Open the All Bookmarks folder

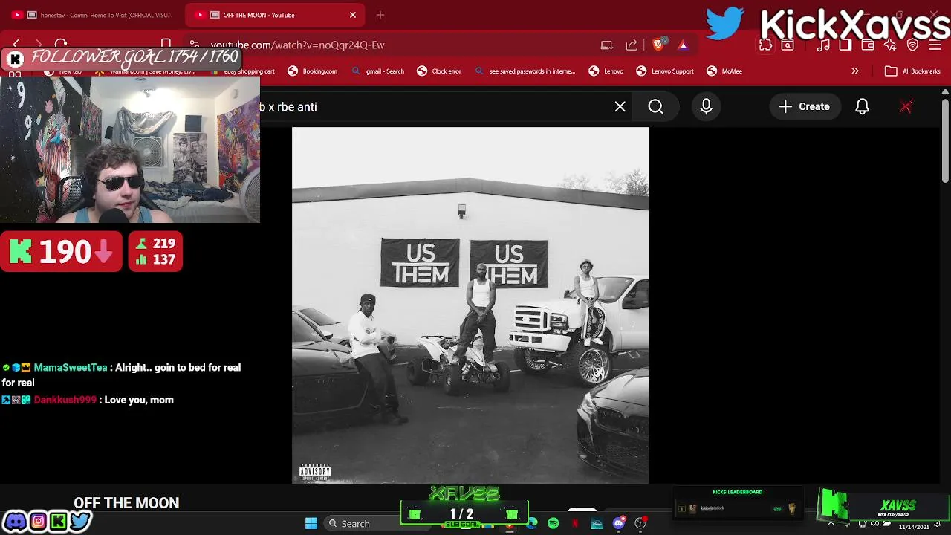(912, 71)
